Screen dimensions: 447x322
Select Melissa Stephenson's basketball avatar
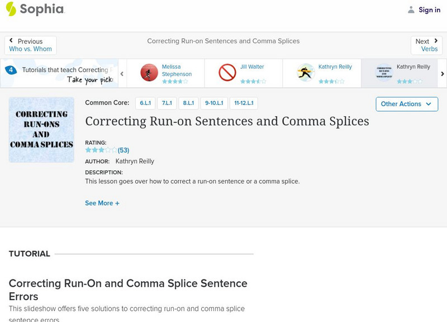(x=149, y=73)
